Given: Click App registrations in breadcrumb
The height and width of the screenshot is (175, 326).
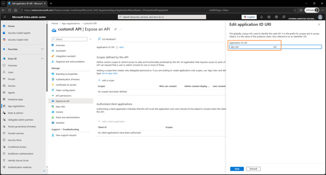Looking at the screenshot, I should click(x=71, y=23).
